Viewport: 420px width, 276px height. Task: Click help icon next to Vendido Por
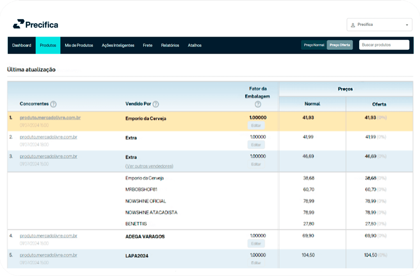[x=155, y=104]
